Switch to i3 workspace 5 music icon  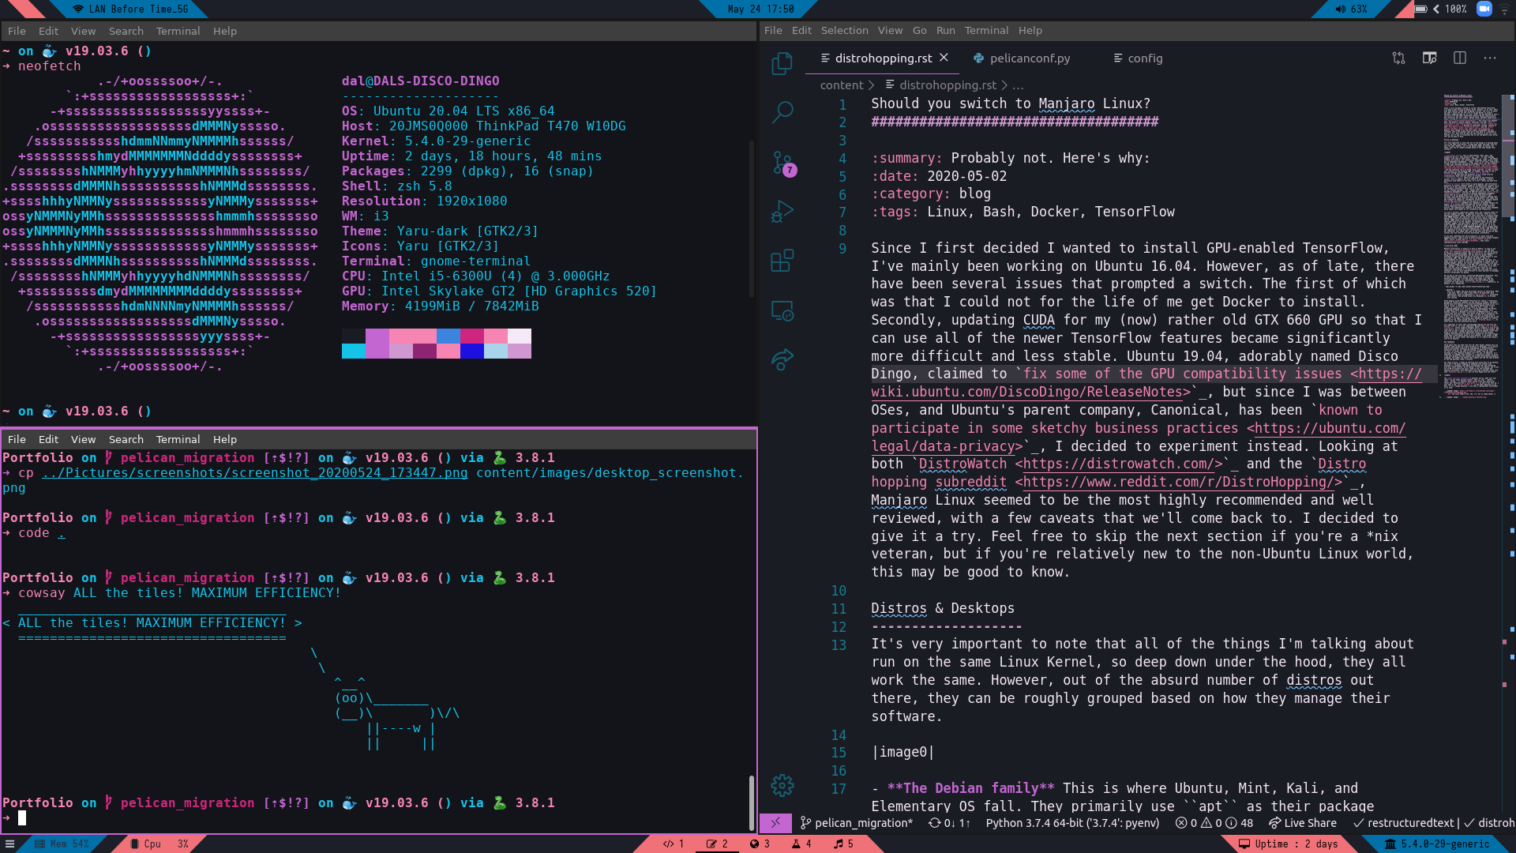(843, 844)
